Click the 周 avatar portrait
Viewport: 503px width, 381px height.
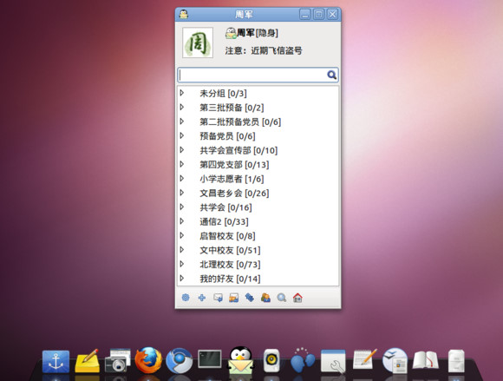click(x=198, y=43)
